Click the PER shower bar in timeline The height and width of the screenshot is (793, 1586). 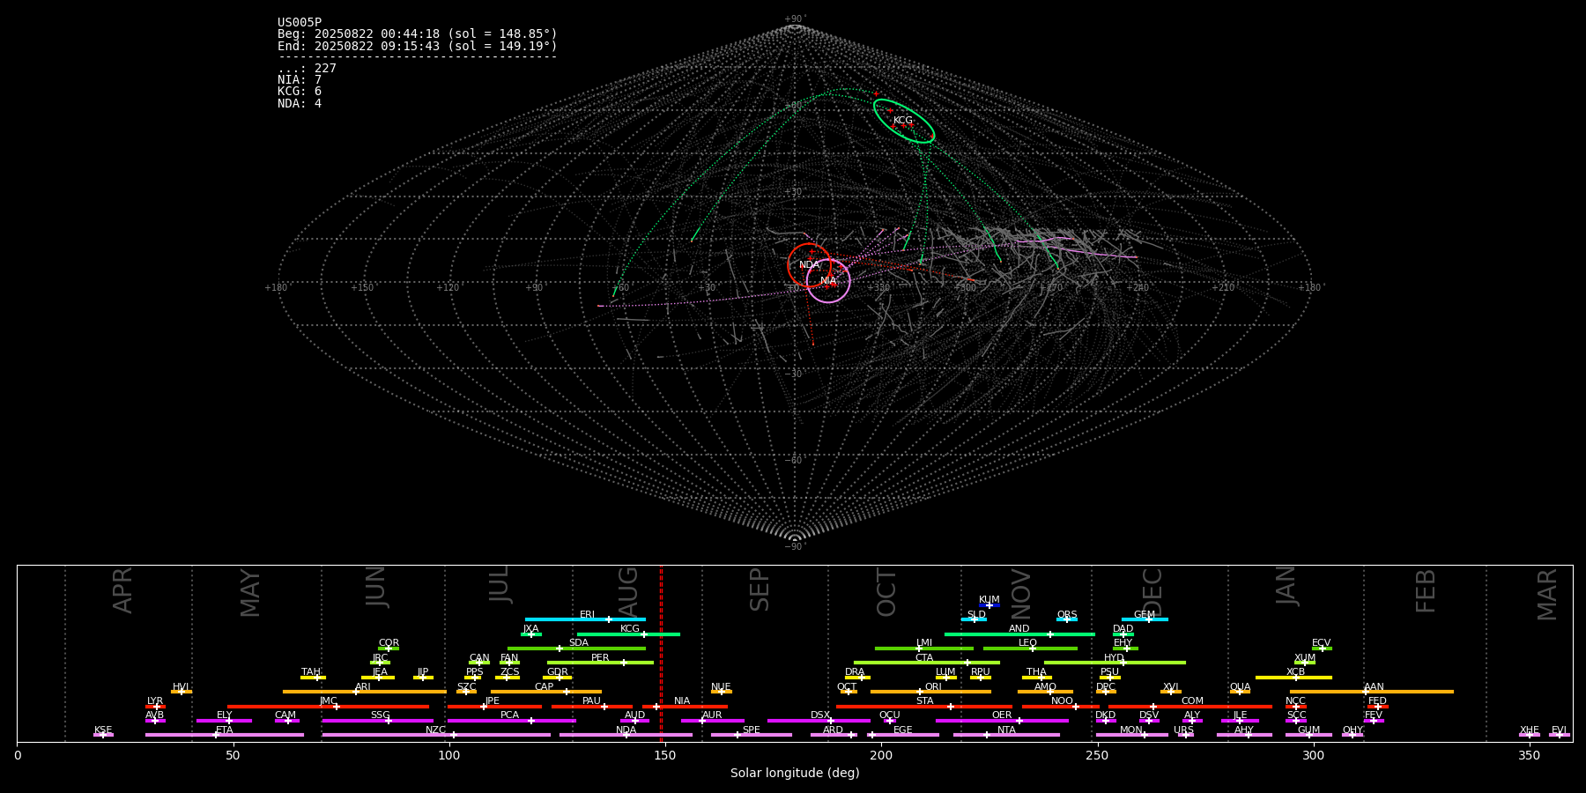click(600, 663)
